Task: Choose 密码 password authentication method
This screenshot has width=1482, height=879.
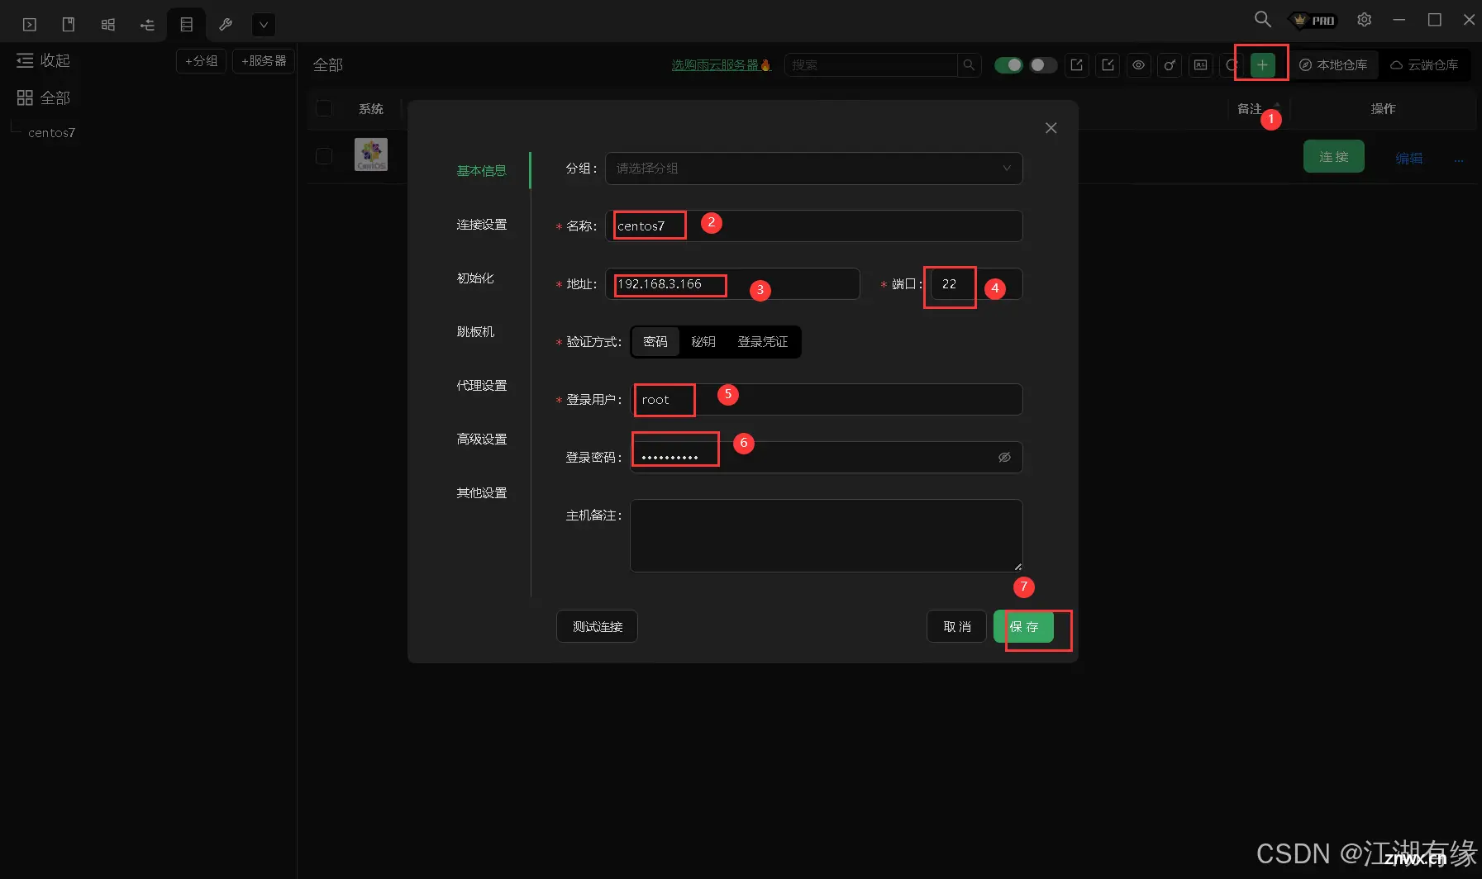Action: click(x=655, y=342)
